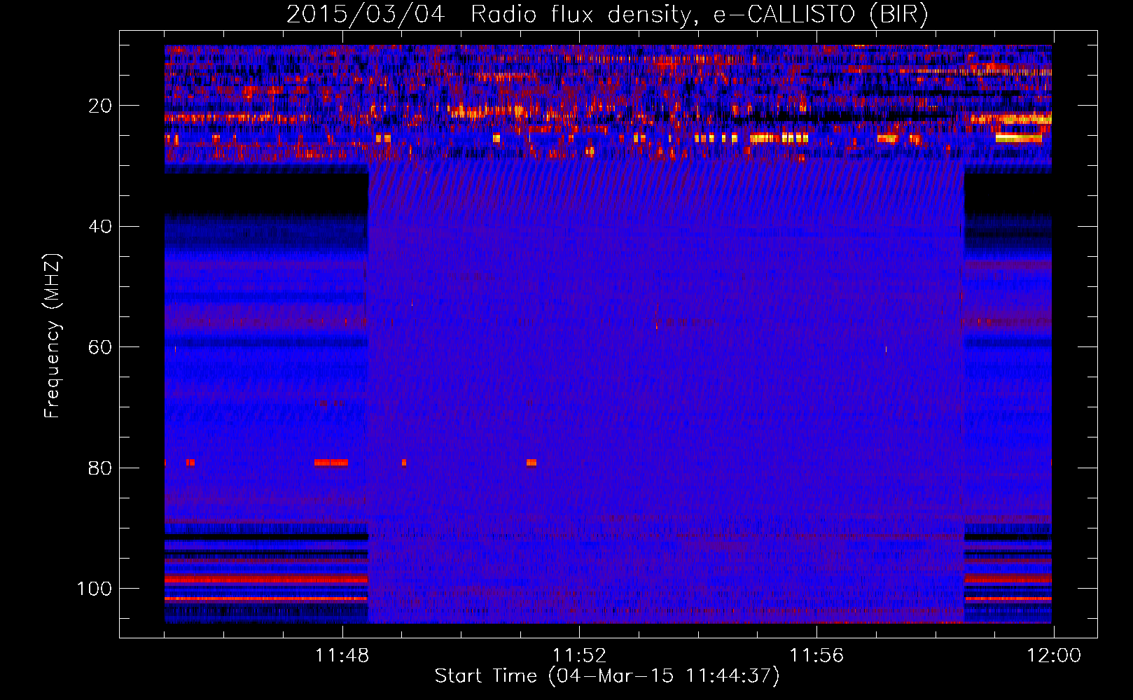Click the '100' frequency tick label
The image size is (1133, 700).
pyautogui.click(x=95, y=589)
